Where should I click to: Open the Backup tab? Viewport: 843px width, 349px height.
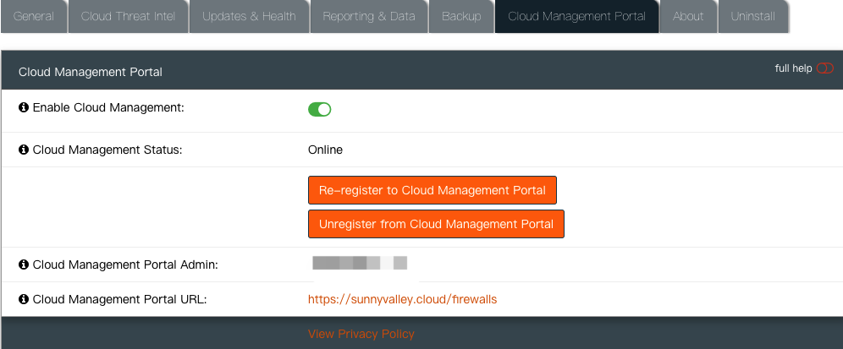[x=461, y=17]
